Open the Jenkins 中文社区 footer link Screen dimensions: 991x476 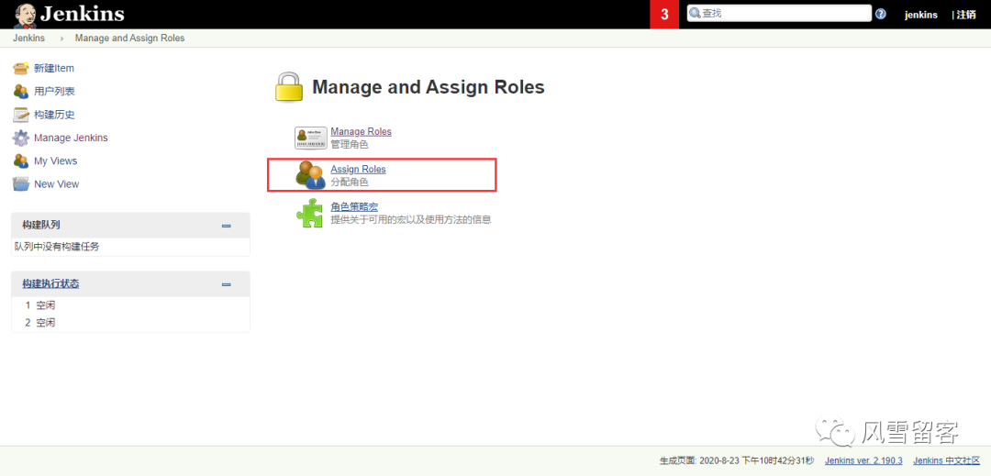click(946, 460)
